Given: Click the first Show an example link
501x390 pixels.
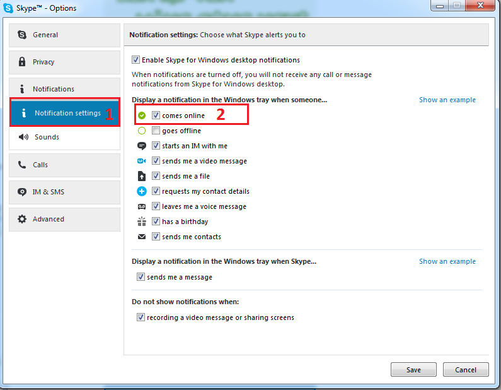Looking at the screenshot, I should pyautogui.click(x=447, y=100).
